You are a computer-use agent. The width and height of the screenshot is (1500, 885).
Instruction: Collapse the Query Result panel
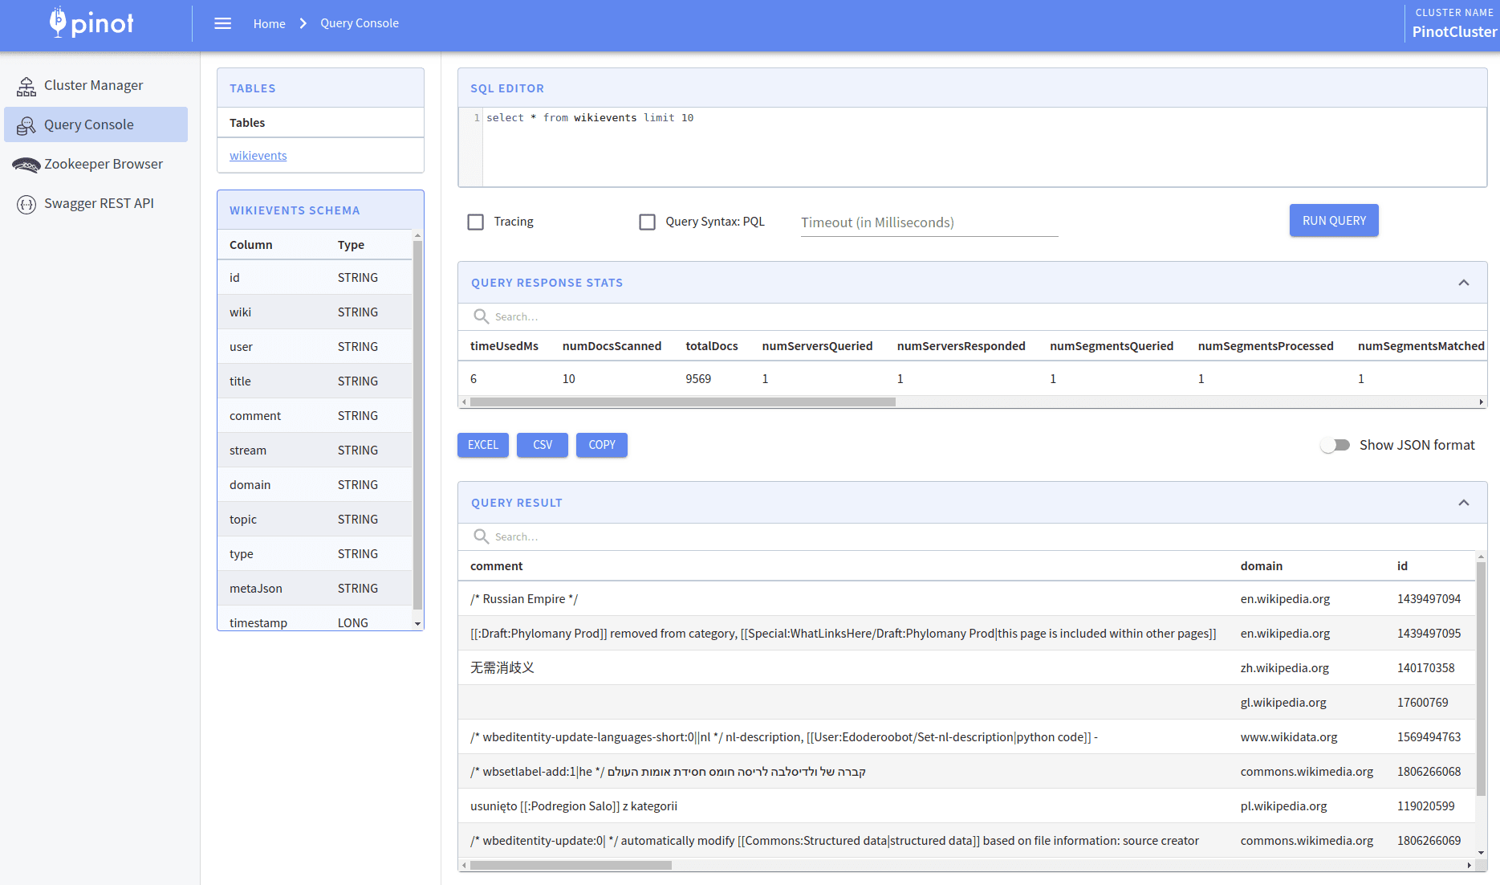1463,503
